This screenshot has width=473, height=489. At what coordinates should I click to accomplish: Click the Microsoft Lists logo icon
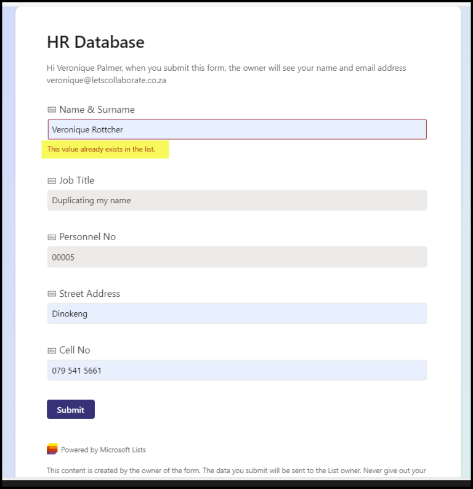point(52,450)
